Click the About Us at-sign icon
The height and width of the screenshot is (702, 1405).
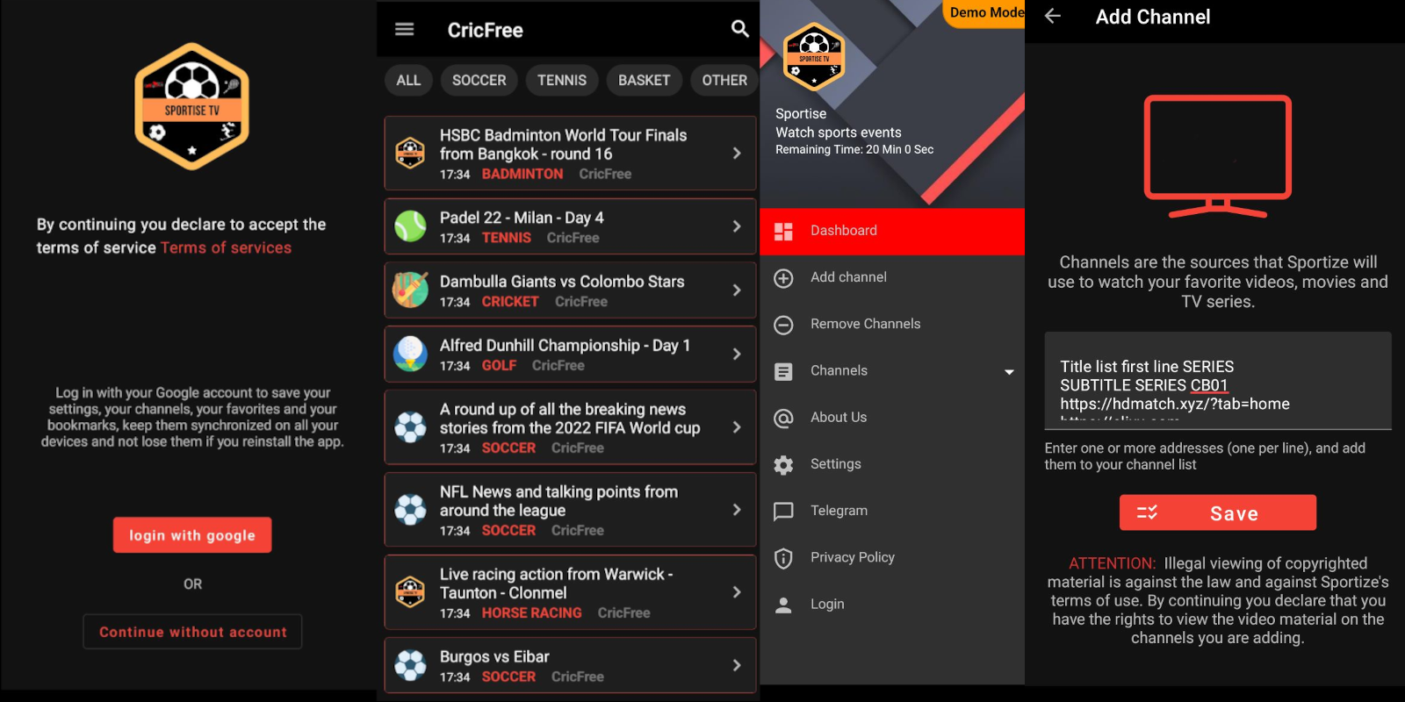pos(783,418)
